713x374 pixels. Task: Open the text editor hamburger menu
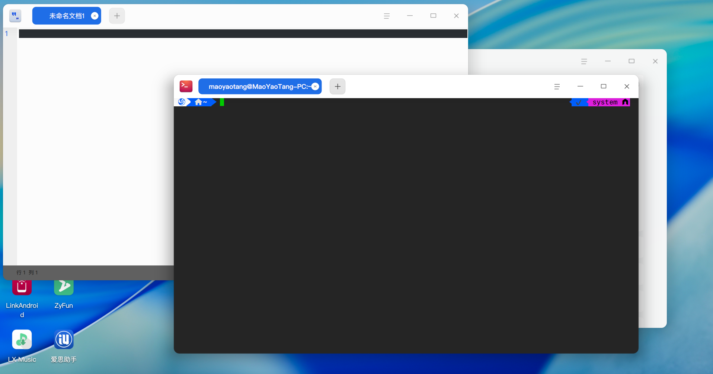[x=387, y=16]
